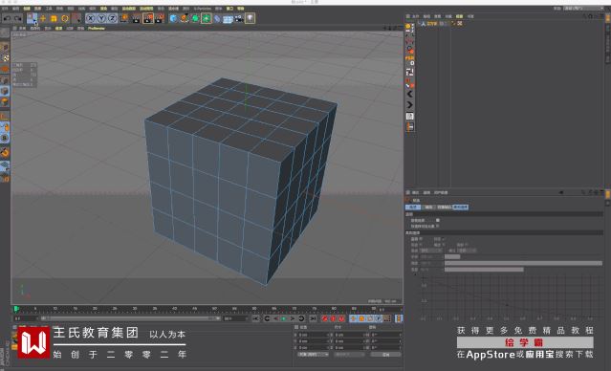Viewport: 611px width, 371px height.
Task: Open the 标签 menu in Object Manager
Action: click(x=459, y=16)
